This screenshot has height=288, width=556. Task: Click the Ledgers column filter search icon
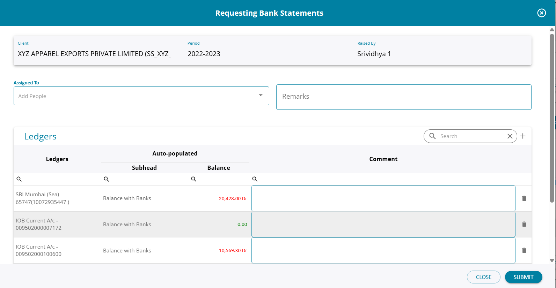coord(19,179)
